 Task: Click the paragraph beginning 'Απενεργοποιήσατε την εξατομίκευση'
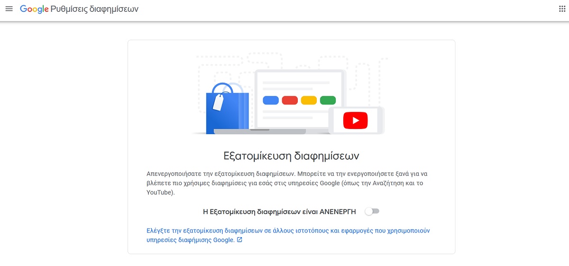coord(288,183)
